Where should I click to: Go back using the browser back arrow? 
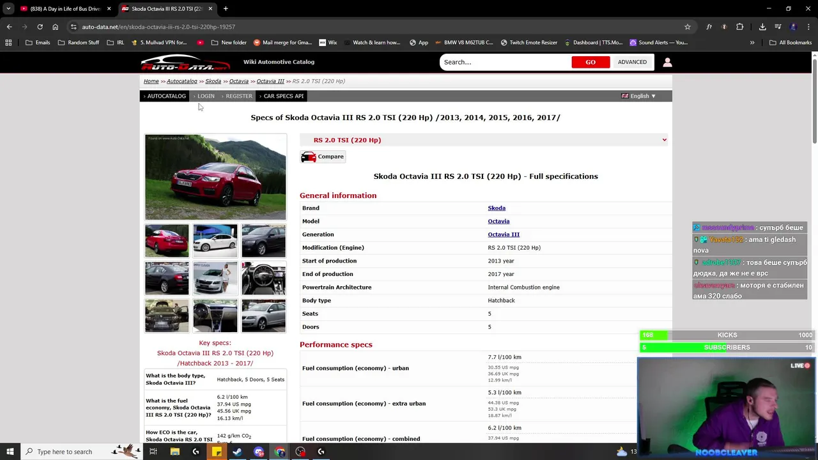(9, 27)
